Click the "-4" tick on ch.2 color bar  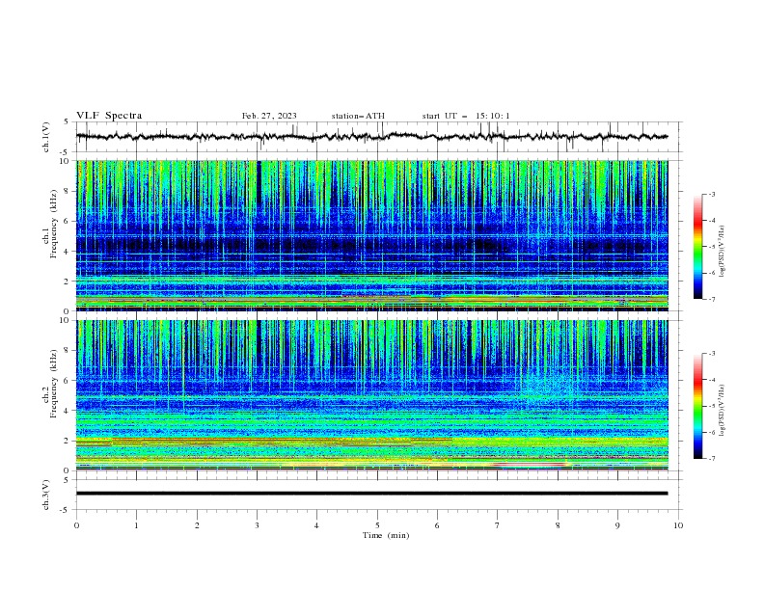click(711, 380)
